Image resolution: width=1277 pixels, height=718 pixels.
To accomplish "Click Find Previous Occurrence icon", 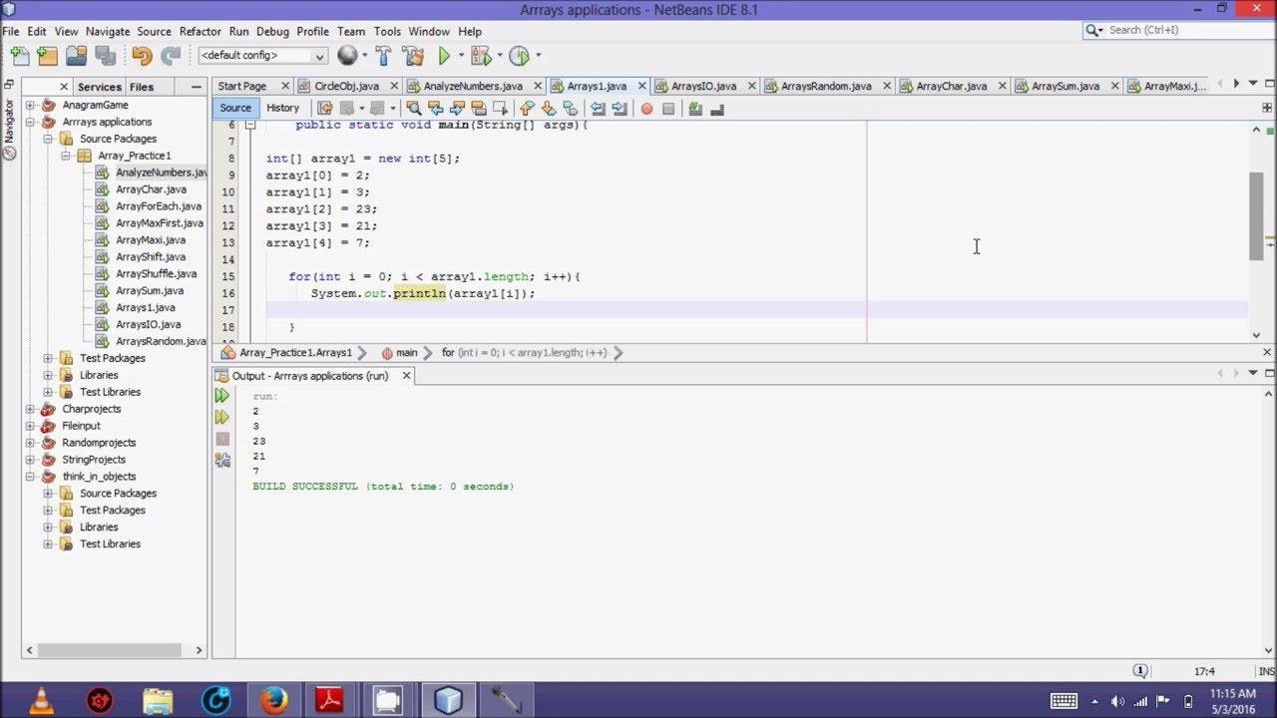I will [x=436, y=108].
